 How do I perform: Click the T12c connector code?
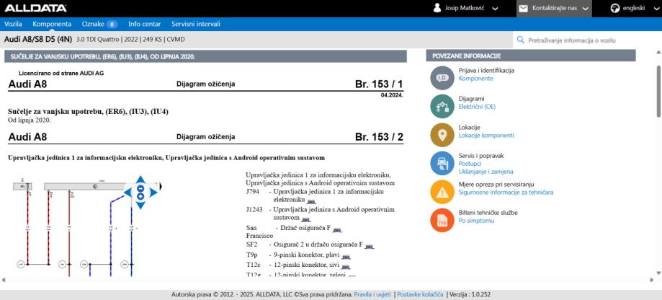[x=254, y=265]
